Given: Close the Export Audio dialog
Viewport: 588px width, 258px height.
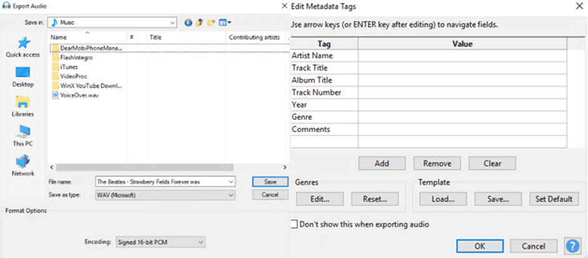Looking at the screenshot, I should 285,6.
